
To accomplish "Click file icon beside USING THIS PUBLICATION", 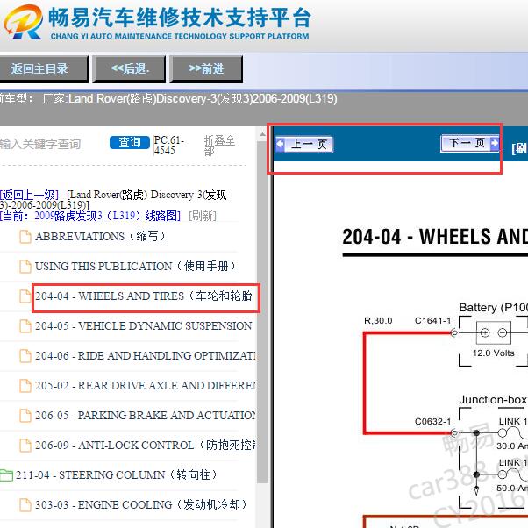I will [x=25, y=267].
